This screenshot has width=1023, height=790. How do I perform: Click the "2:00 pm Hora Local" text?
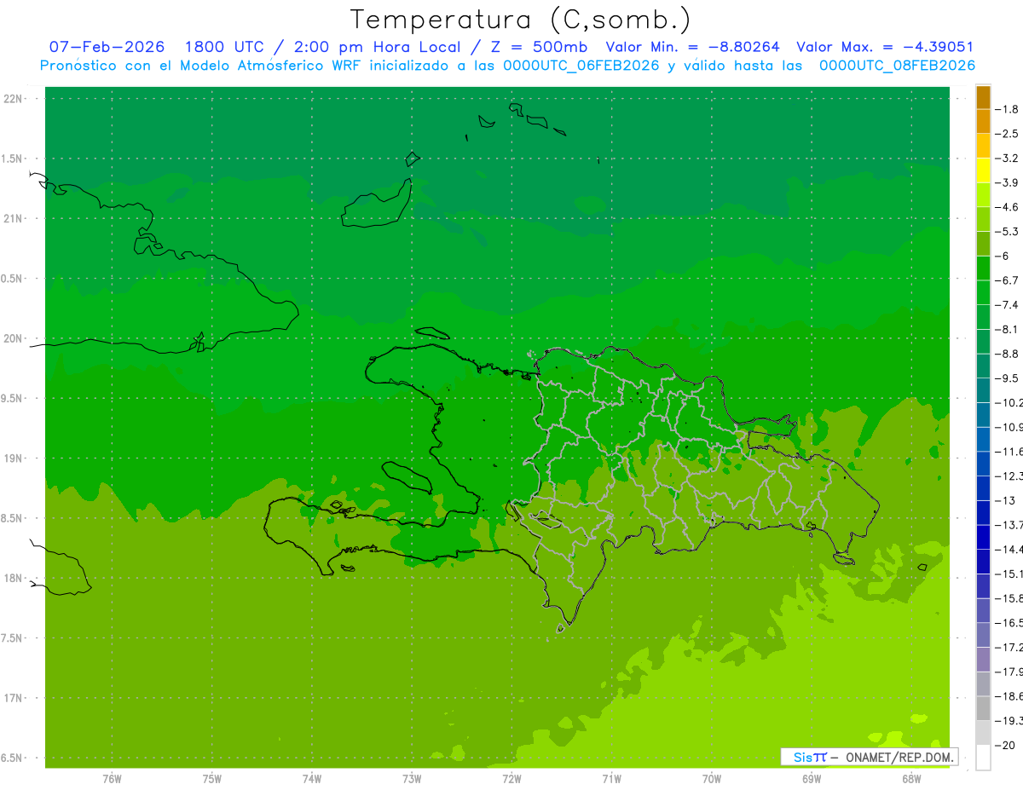point(376,47)
